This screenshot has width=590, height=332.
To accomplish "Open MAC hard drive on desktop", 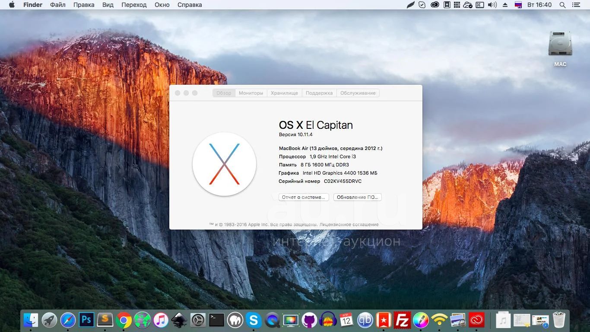I will (x=560, y=49).
